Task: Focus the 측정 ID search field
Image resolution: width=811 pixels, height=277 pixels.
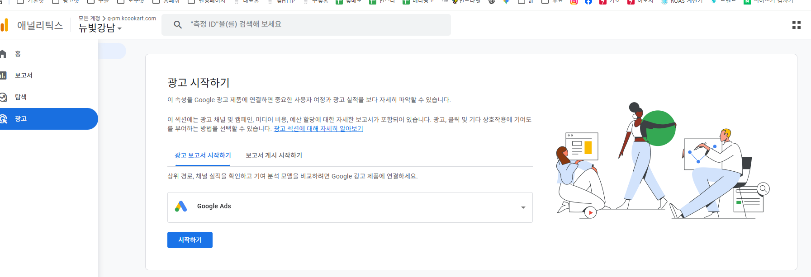Action: pos(306,24)
